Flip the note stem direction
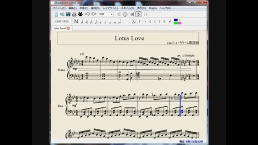Screen dimensions: 258x145 tap(170, 21)
